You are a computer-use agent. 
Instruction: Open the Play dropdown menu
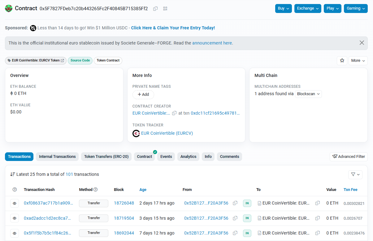coord(333,8)
